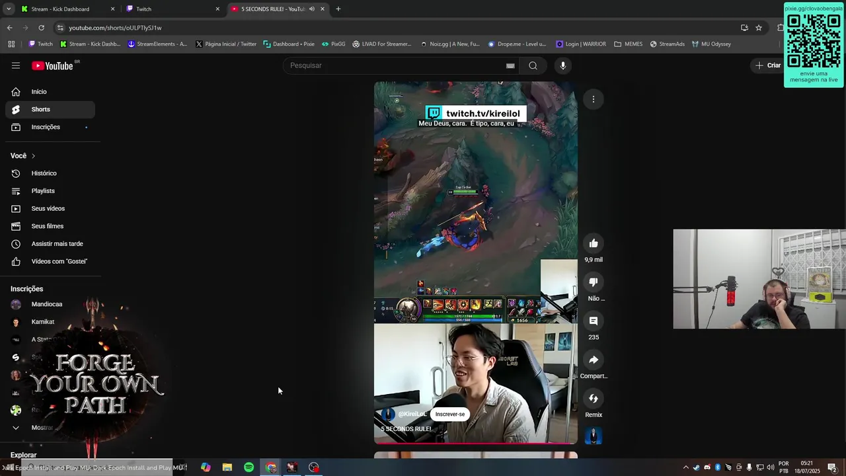
Task: Click the search magnifier button
Action: 533,65
